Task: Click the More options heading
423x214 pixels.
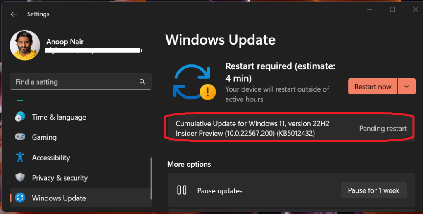Action: 189,164
